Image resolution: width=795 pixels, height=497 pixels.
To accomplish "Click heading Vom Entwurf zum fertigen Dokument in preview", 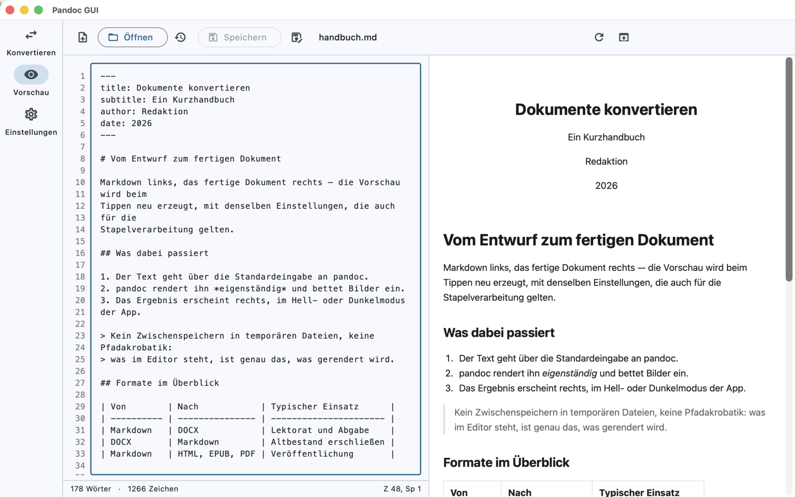I will point(578,240).
